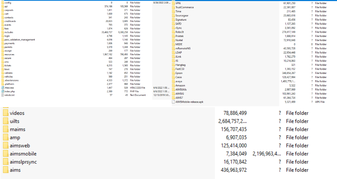This screenshot has height=179, width=337.
Task: Select the .ebextensions folder name
Action: coord(12,80)
